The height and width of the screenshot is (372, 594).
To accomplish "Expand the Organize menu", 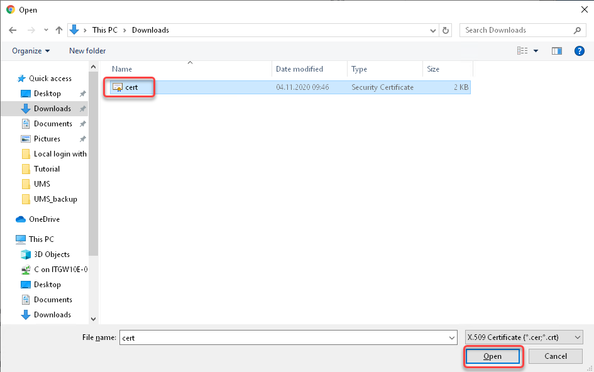I will click(30, 51).
